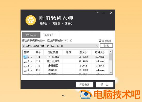Click unknown available size in D:\ row

point(100,62)
